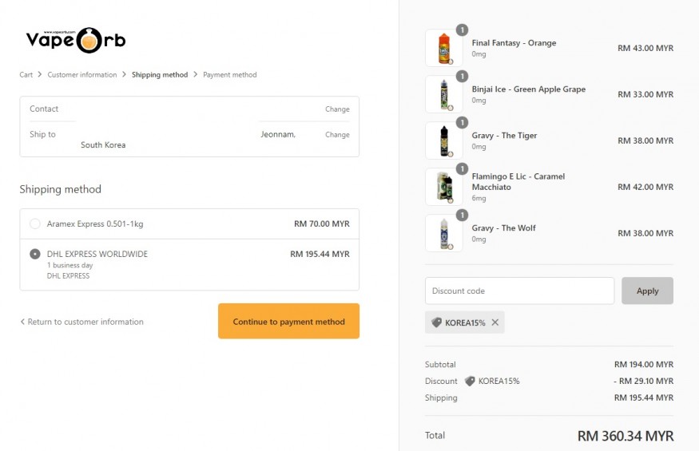Click the Gravy - The Wolf item name

coord(504,228)
